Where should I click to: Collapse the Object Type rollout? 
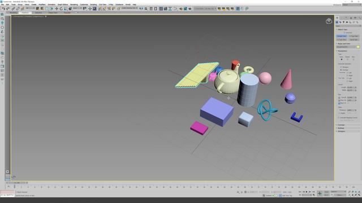pyautogui.click(x=342, y=29)
